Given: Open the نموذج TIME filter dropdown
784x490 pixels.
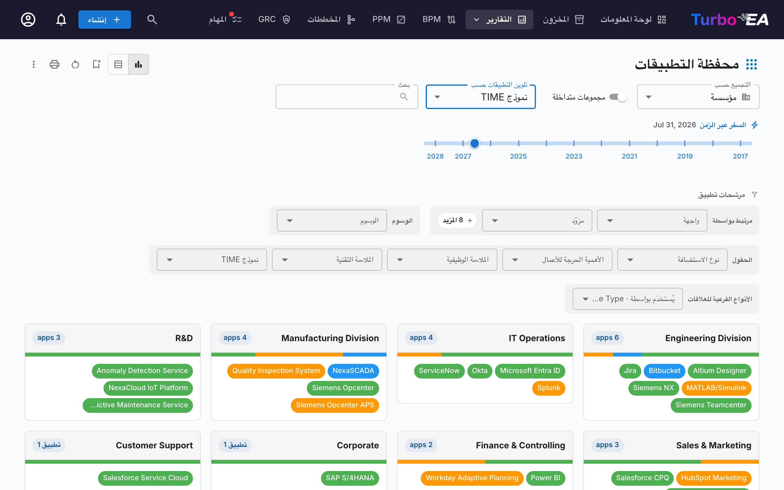Looking at the screenshot, I should click(212, 260).
